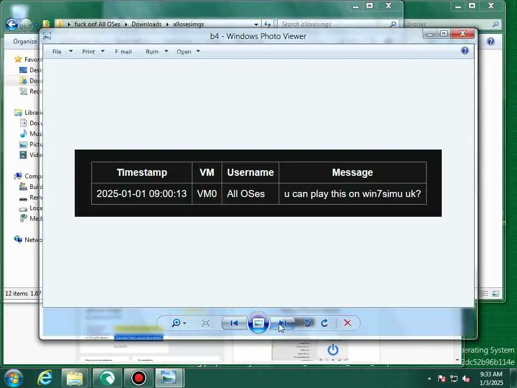Image resolution: width=517 pixels, height=388 pixels.
Task: Click the Downloads breadcrumb in Explorer
Action: click(146, 24)
